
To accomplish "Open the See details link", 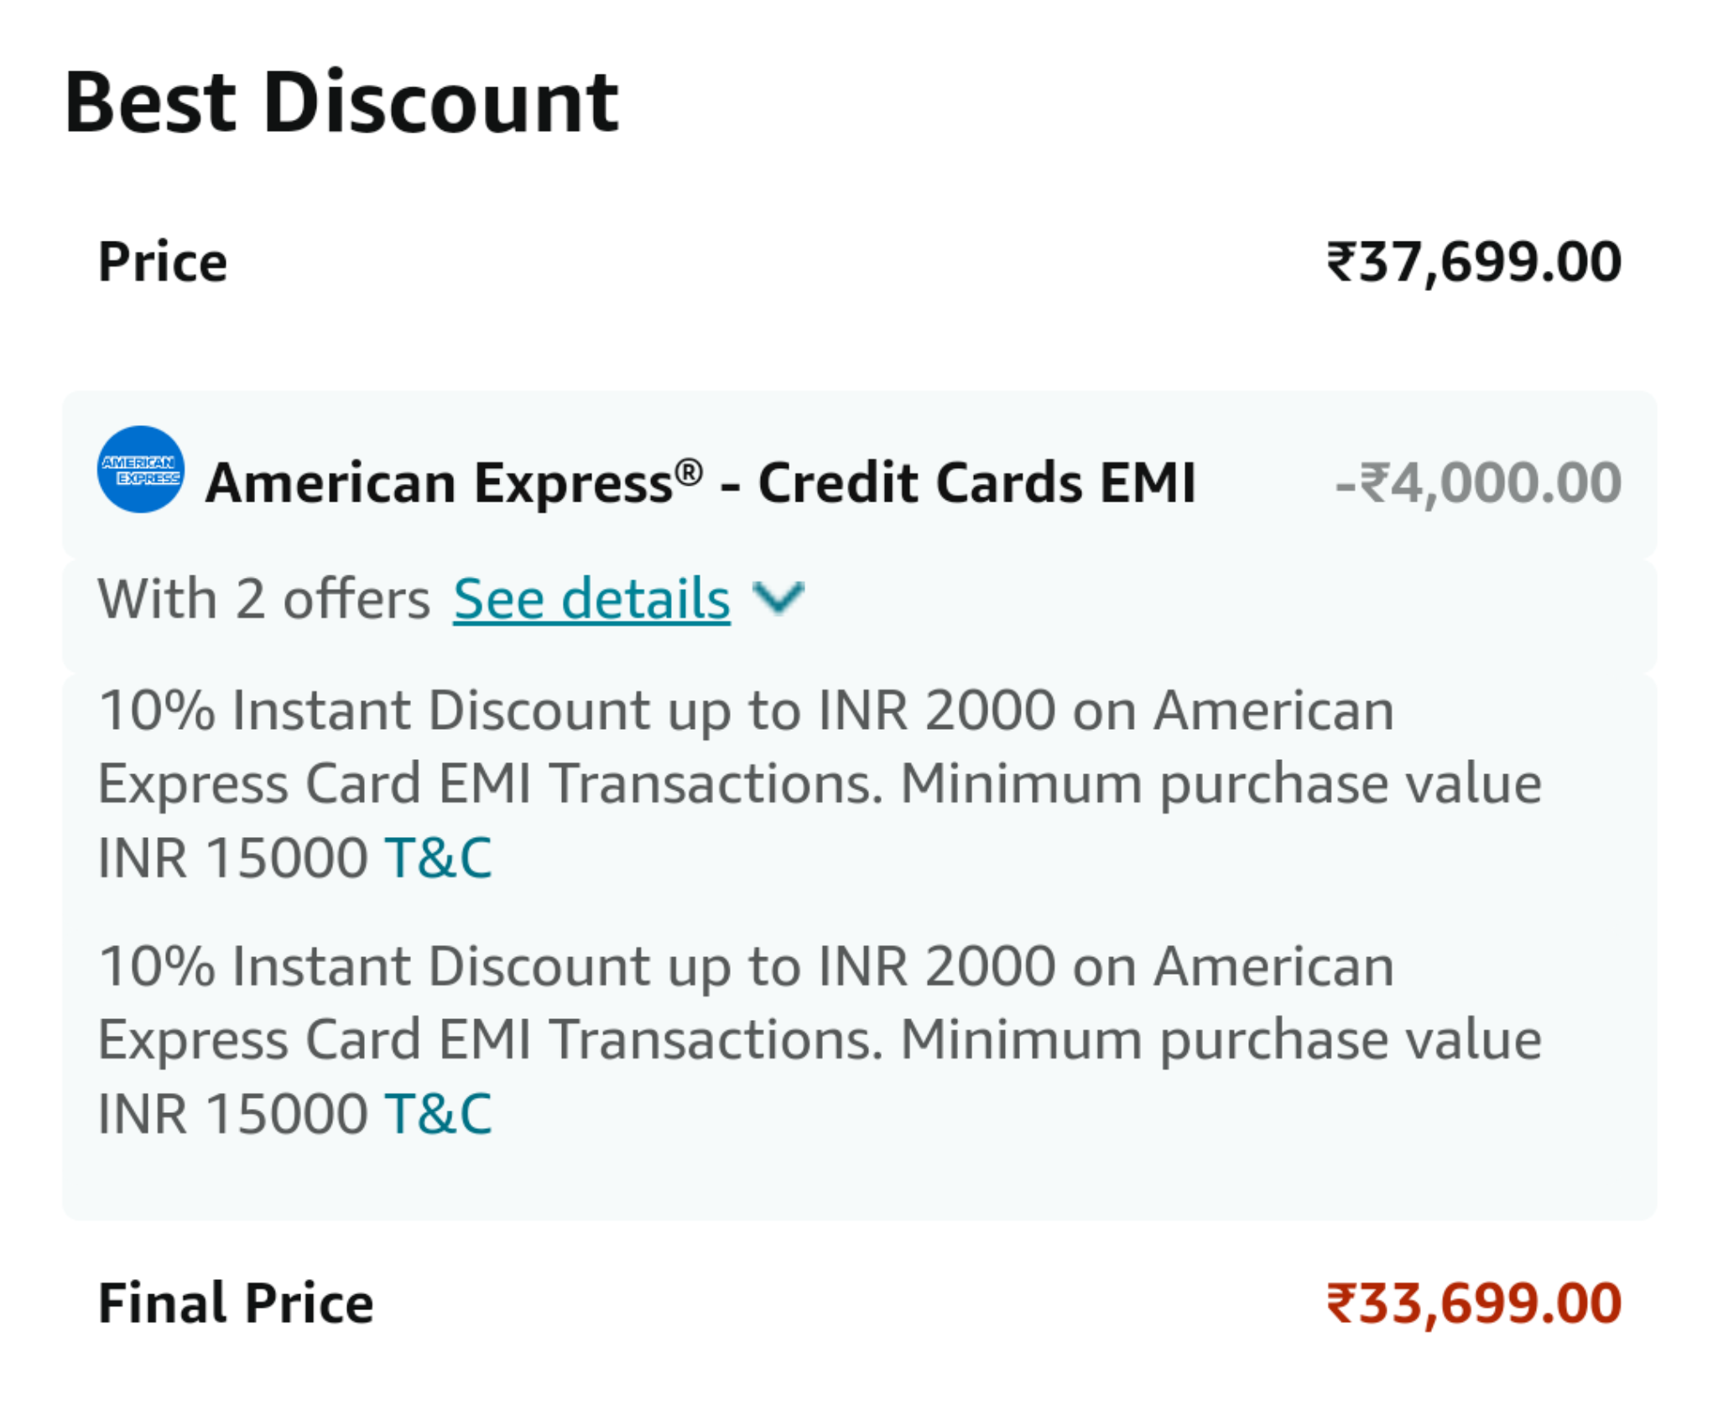I will tap(591, 599).
